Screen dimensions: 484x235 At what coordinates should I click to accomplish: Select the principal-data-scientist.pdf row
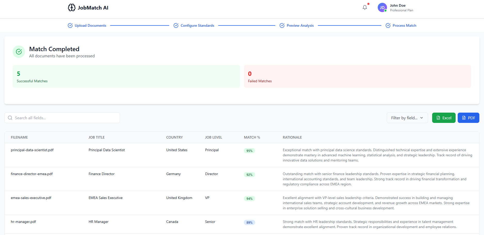(32, 150)
